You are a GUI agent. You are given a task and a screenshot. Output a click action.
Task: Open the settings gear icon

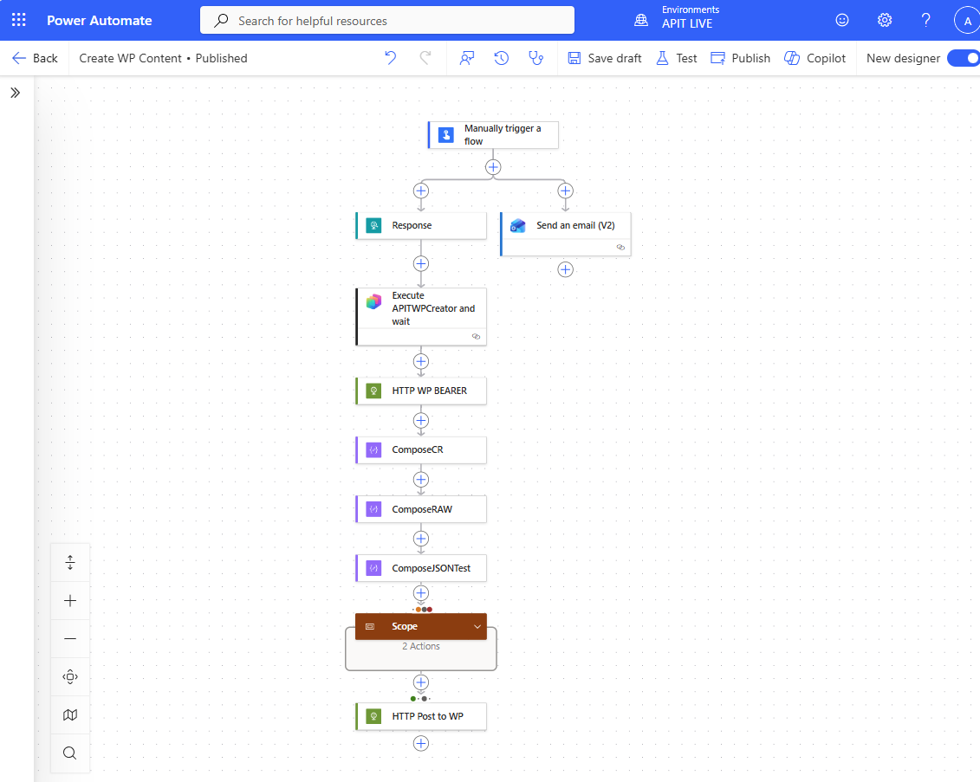click(x=884, y=20)
